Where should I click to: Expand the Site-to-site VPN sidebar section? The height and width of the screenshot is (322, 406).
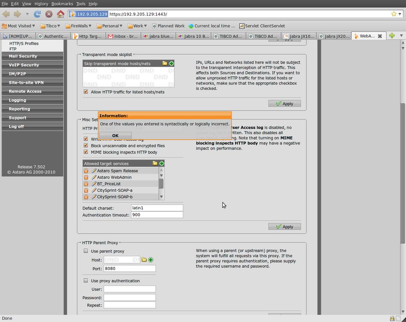pos(26,83)
